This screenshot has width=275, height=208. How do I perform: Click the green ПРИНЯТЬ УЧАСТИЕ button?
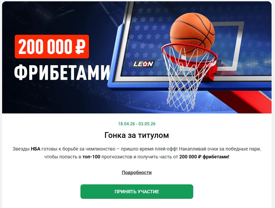(137, 191)
